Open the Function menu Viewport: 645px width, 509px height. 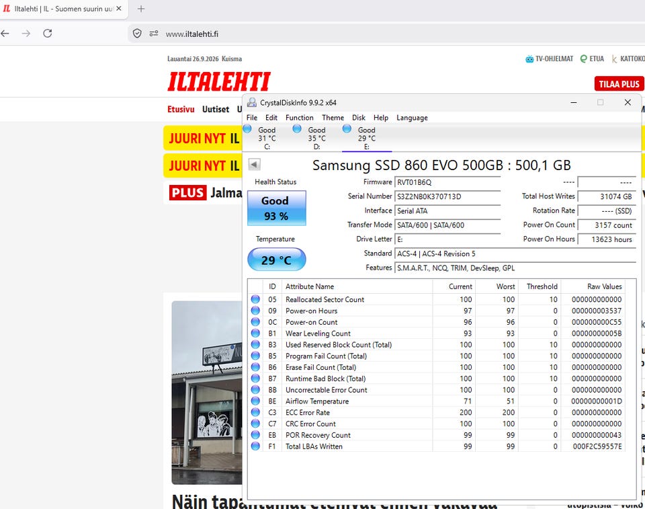click(x=300, y=118)
